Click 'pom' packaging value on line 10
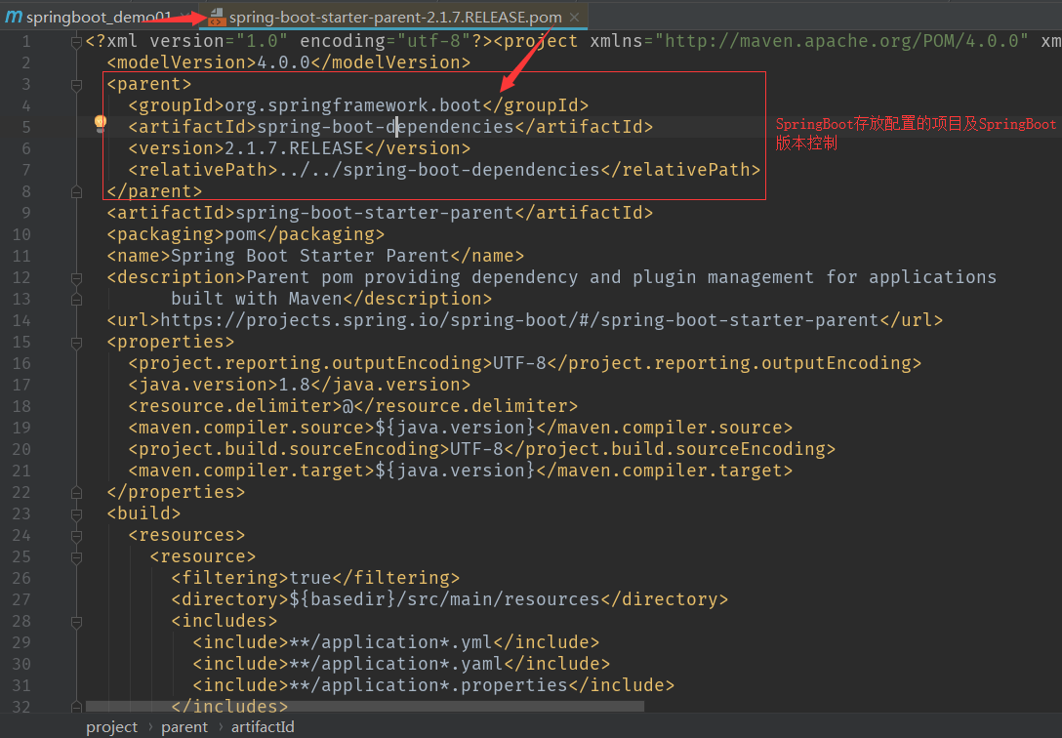The width and height of the screenshot is (1062, 738). pos(240,234)
